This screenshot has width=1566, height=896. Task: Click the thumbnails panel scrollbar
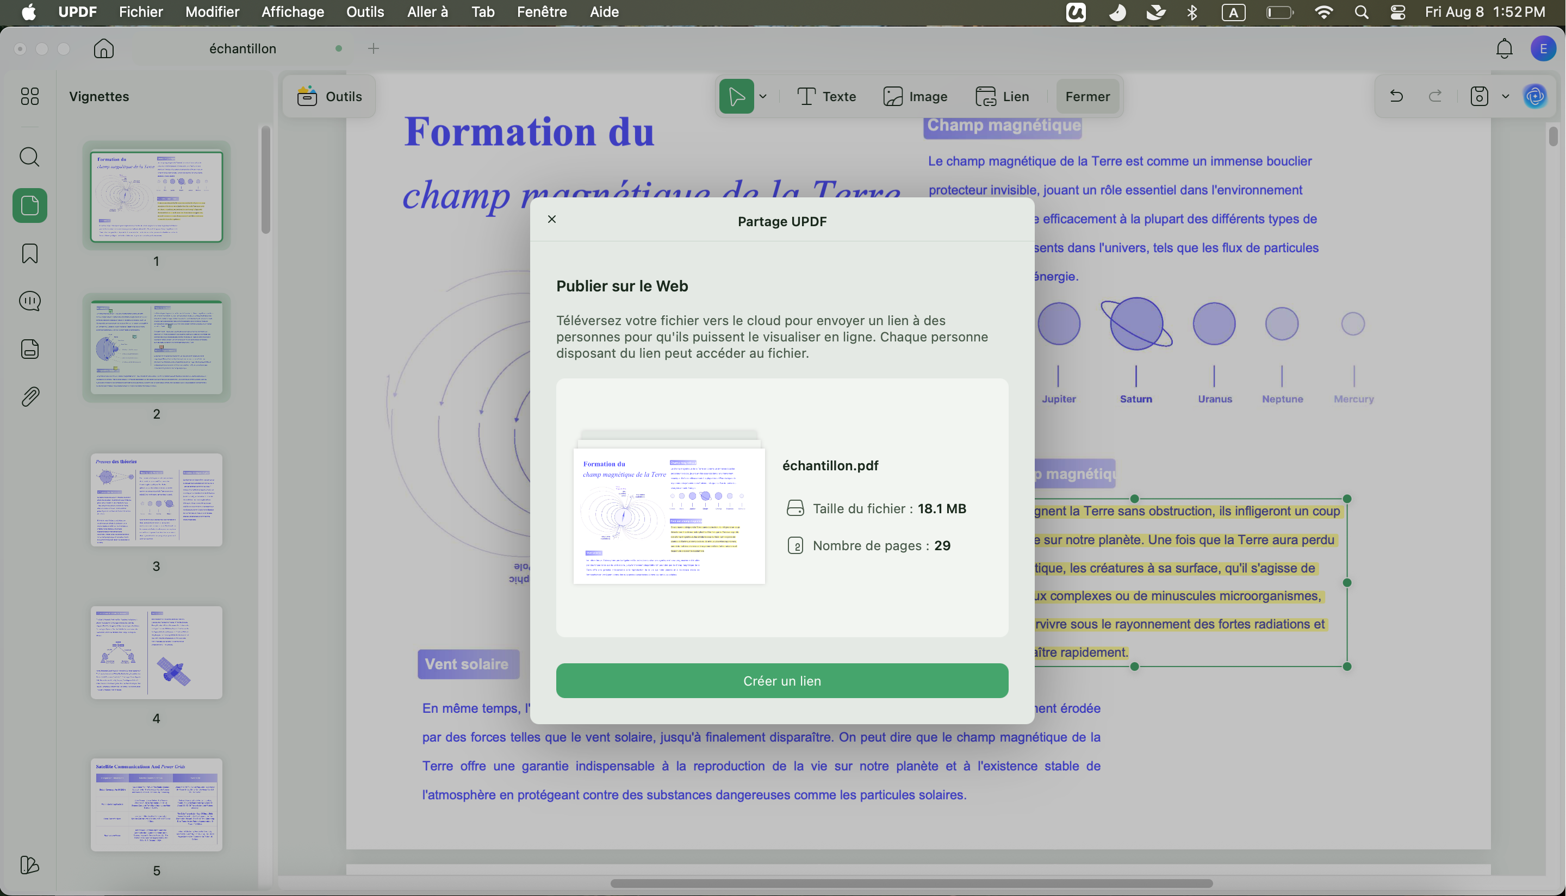tap(265, 180)
